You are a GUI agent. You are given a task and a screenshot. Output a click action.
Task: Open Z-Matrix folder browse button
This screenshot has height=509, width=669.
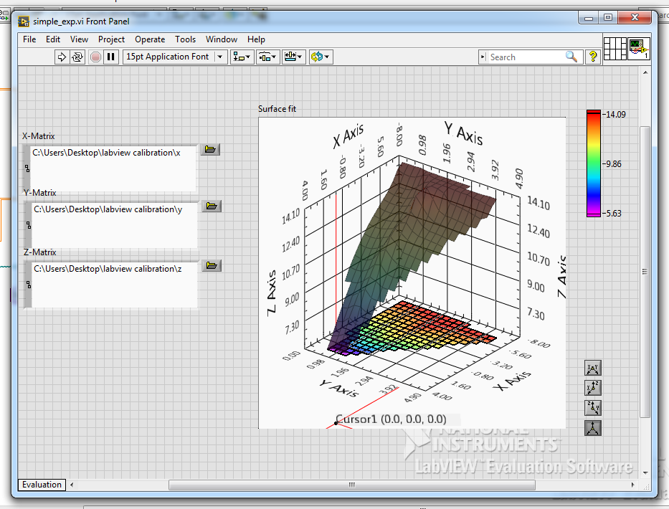click(210, 266)
